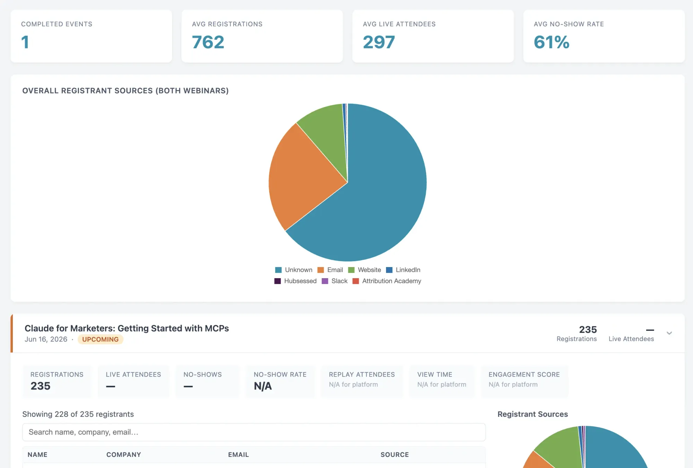The height and width of the screenshot is (468, 693).
Task: Click the VIEW TIME stat tile
Action: pyautogui.click(x=442, y=381)
